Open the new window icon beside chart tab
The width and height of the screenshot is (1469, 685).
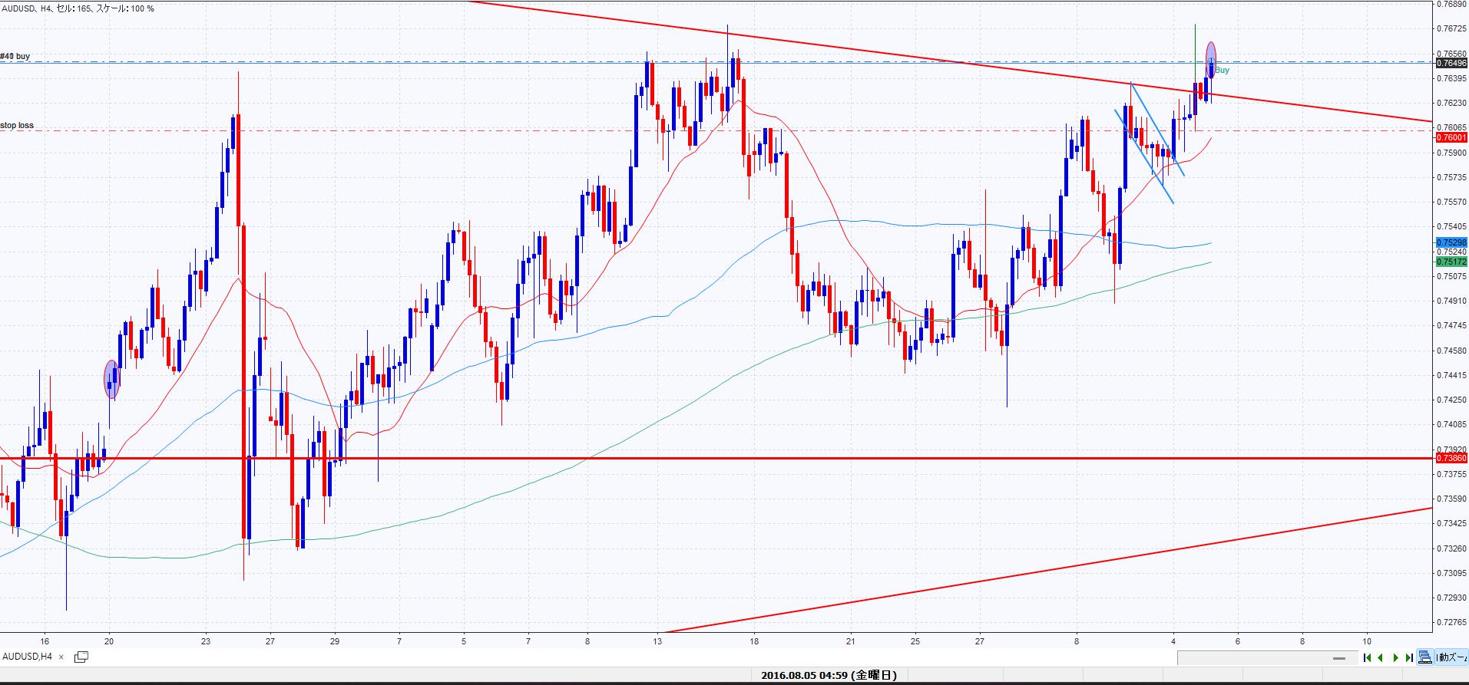point(81,657)
